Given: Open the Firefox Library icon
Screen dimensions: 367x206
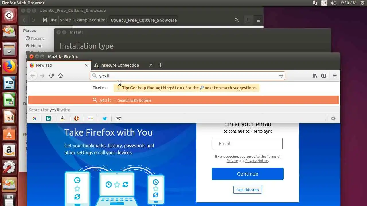Looking at the screenshot, I should 315,76.
